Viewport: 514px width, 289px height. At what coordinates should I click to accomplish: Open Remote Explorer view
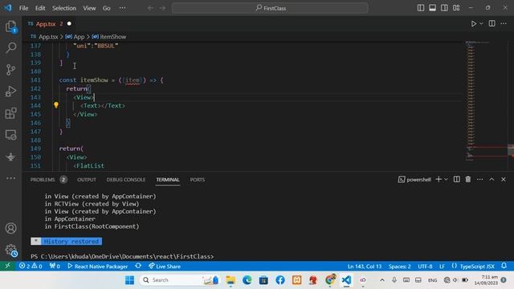point(10,135)
